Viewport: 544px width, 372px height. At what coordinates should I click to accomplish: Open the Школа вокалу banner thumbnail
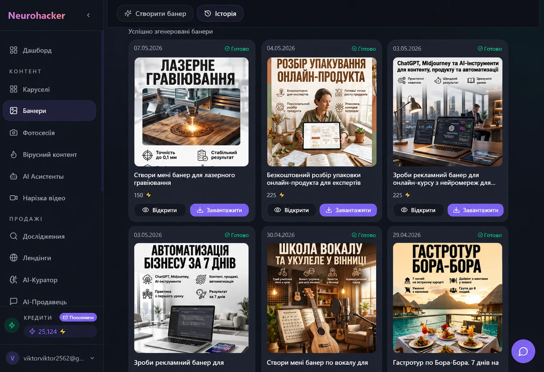click(322, 298)
